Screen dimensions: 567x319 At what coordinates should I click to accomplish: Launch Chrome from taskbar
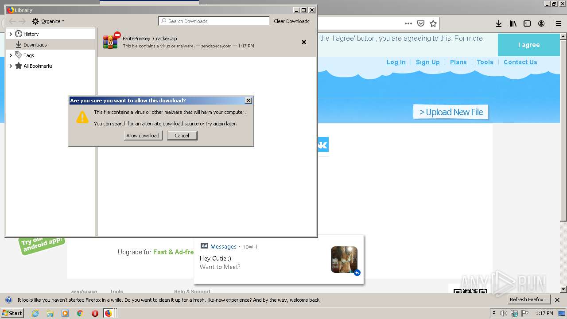[80, 313]
